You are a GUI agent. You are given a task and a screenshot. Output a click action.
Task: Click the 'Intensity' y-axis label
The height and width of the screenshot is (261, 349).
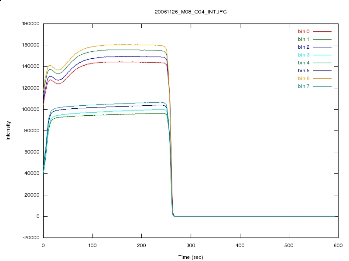coord(8,130)
